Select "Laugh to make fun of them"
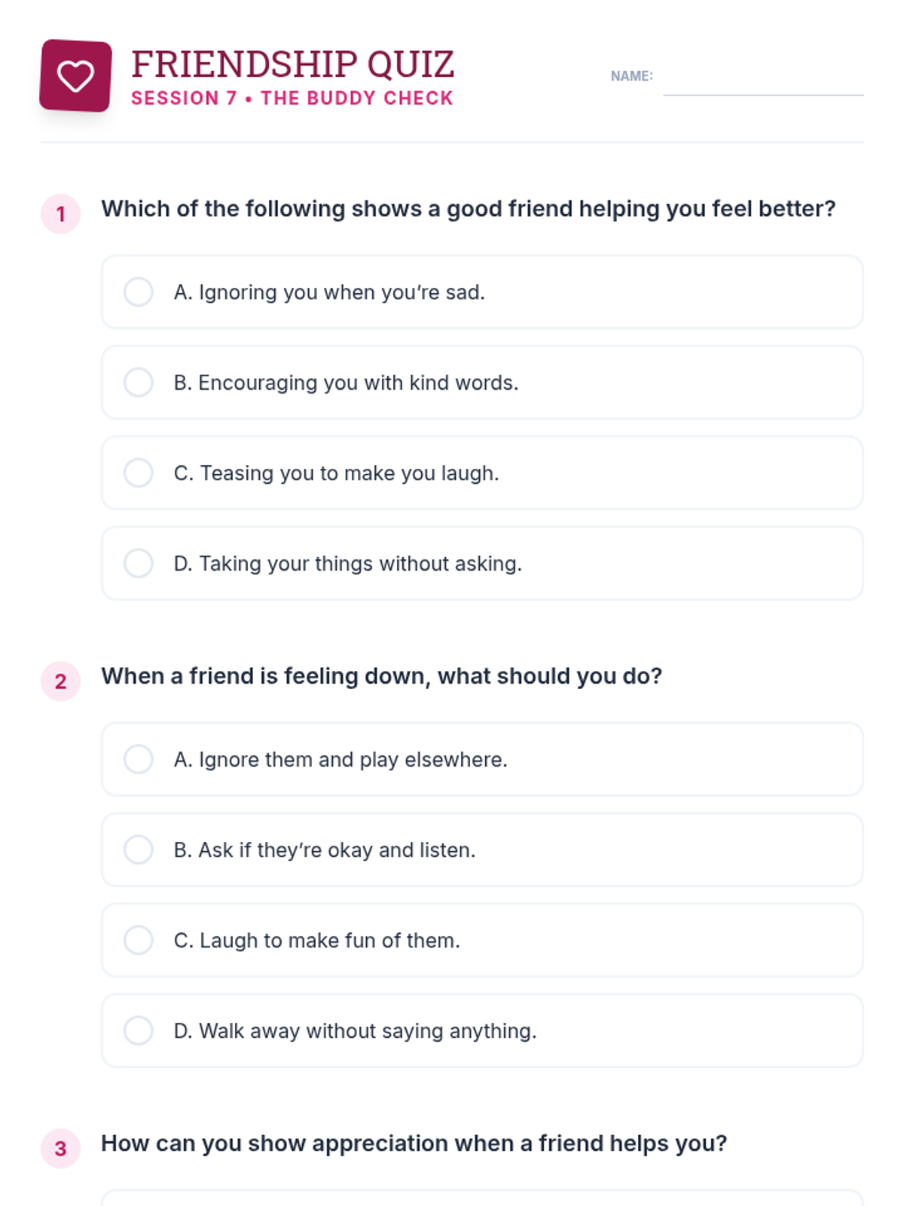Image resolution: width=904 pixels, height=1206 pixels. [x=139, y=940]
